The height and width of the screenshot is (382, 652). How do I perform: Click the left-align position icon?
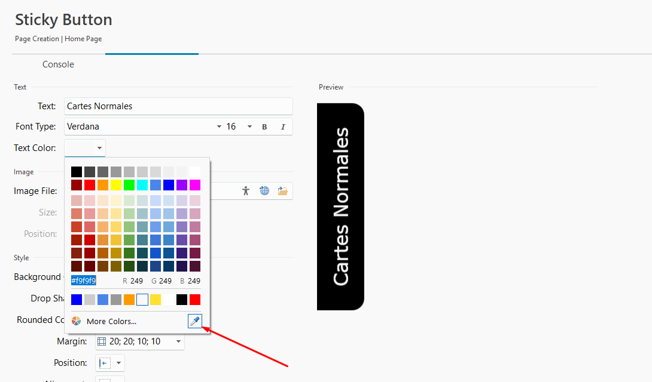[x=105, y=363]
